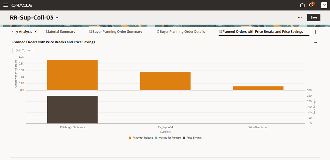
Task: Open the notifications bell
Action: coord(311,5)
